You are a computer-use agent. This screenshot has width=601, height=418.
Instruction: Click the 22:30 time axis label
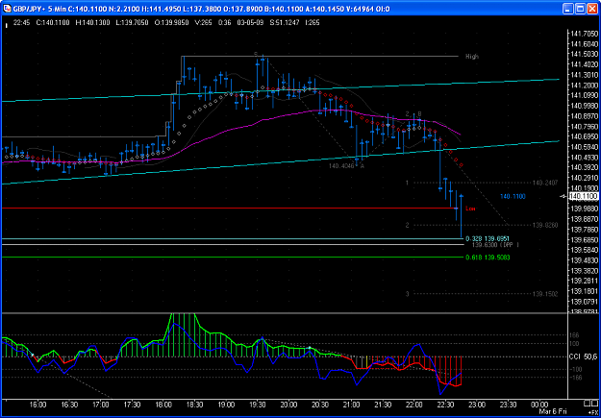coord(445,405)
